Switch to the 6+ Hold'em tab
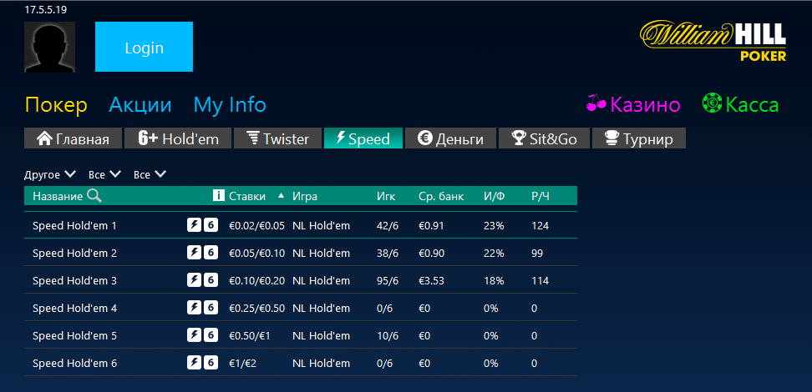Screen dimensions: 812x392 (178, 138)
